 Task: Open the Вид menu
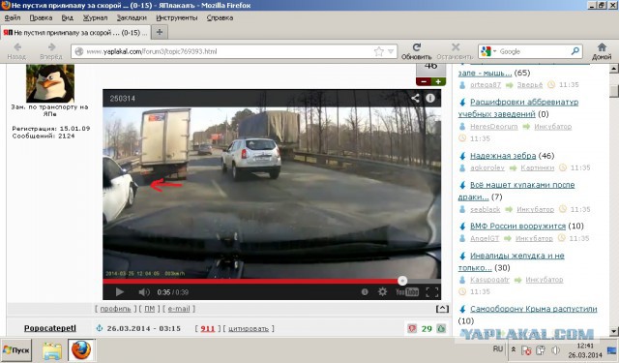coord(67,17)
